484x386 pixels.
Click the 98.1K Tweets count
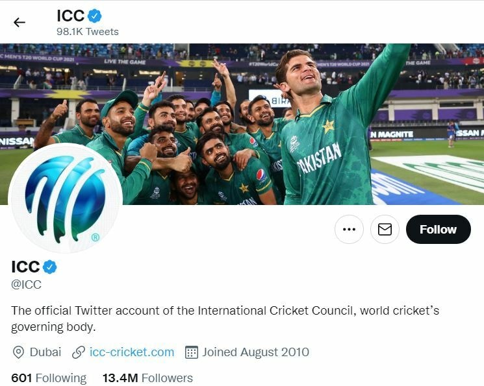pyautogui.click(x=88, y=31)
